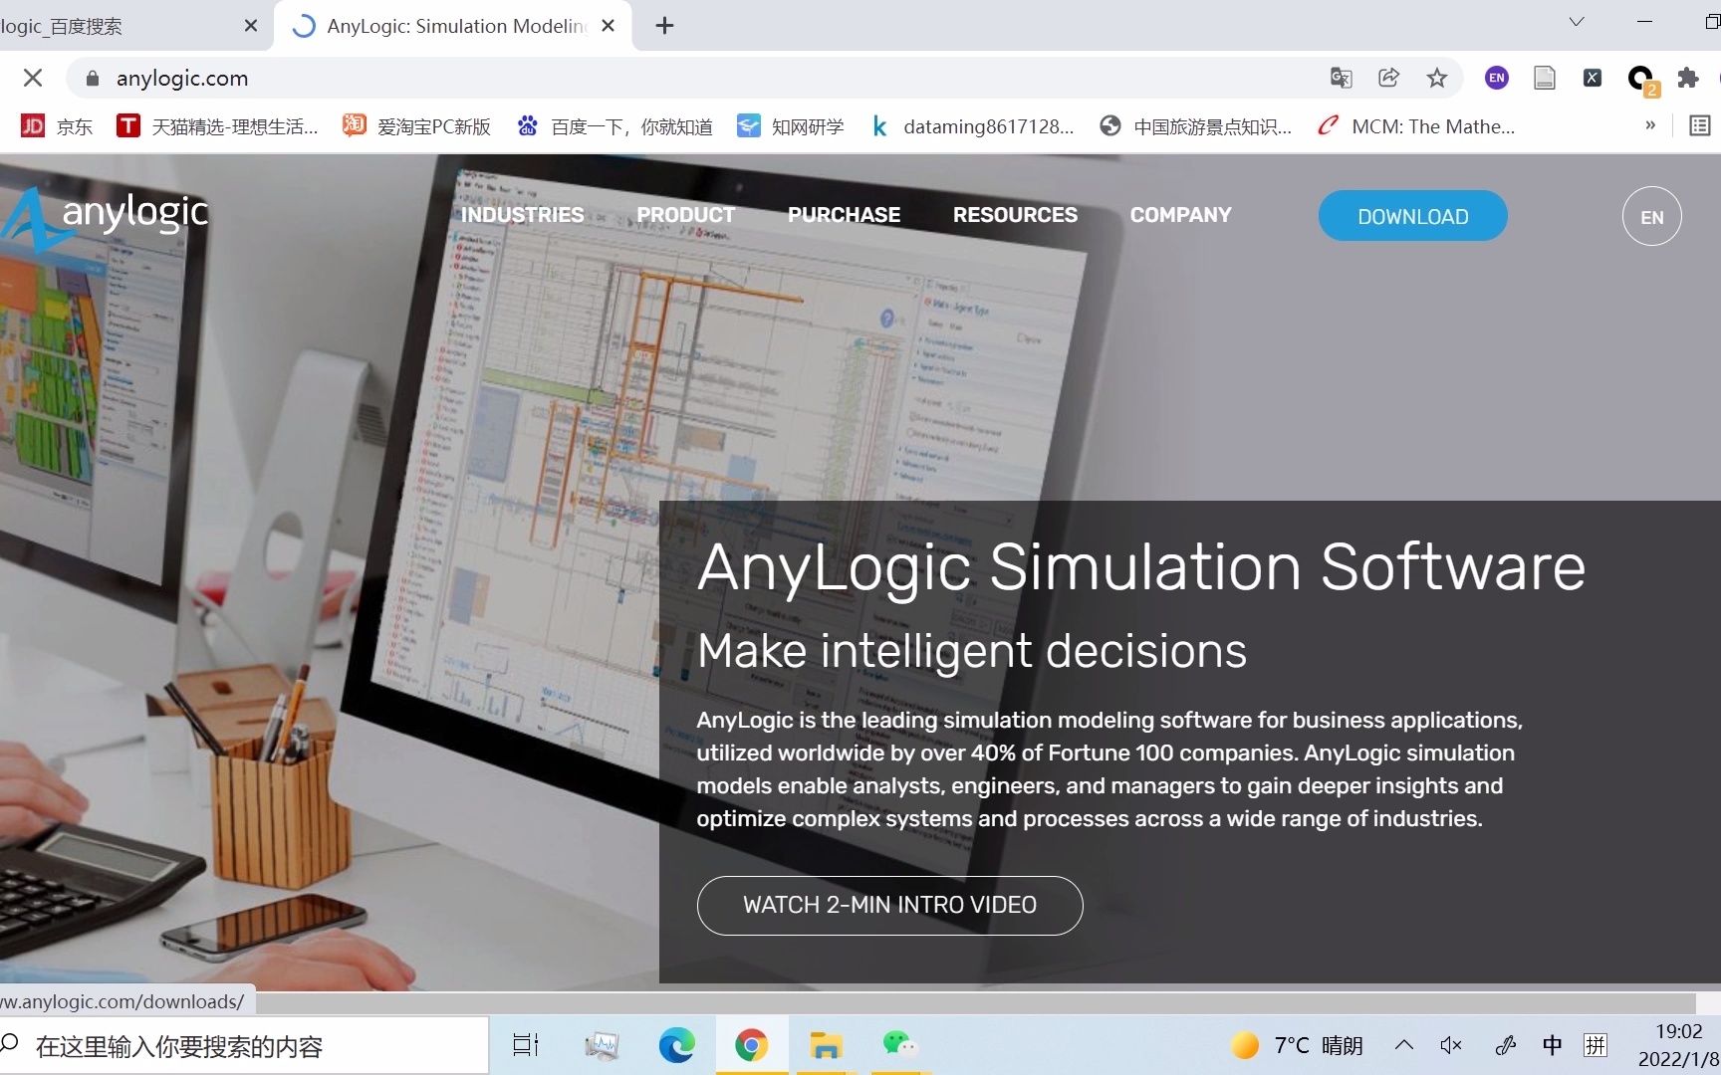Open the 中国旅游景点知识 bookmark
Image resolution: width=1721 pixels, height=1075 pixels.
pos(1195,126)
